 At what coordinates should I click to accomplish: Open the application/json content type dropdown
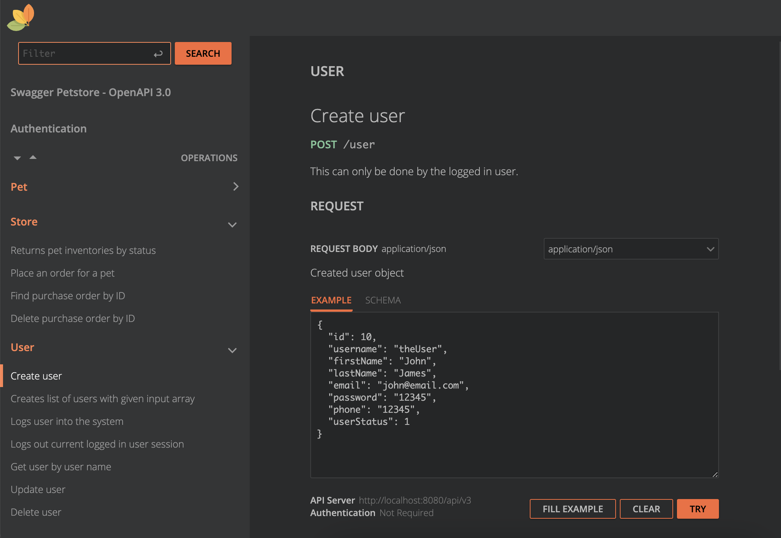pos(631,249)
